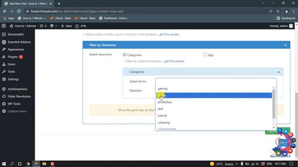Image resolution: width=298 pixels, height=167 pixels.
Task: Open Chrome's three-dot menu
Action: [294, 11]
